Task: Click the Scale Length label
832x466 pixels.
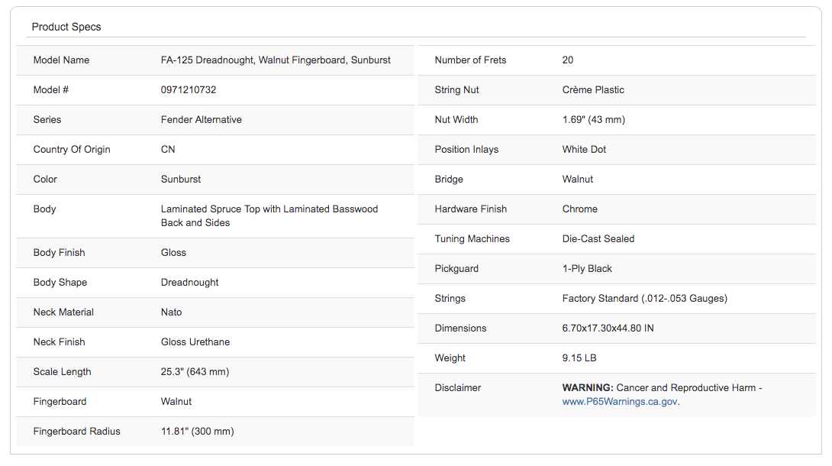Action: 62,371
